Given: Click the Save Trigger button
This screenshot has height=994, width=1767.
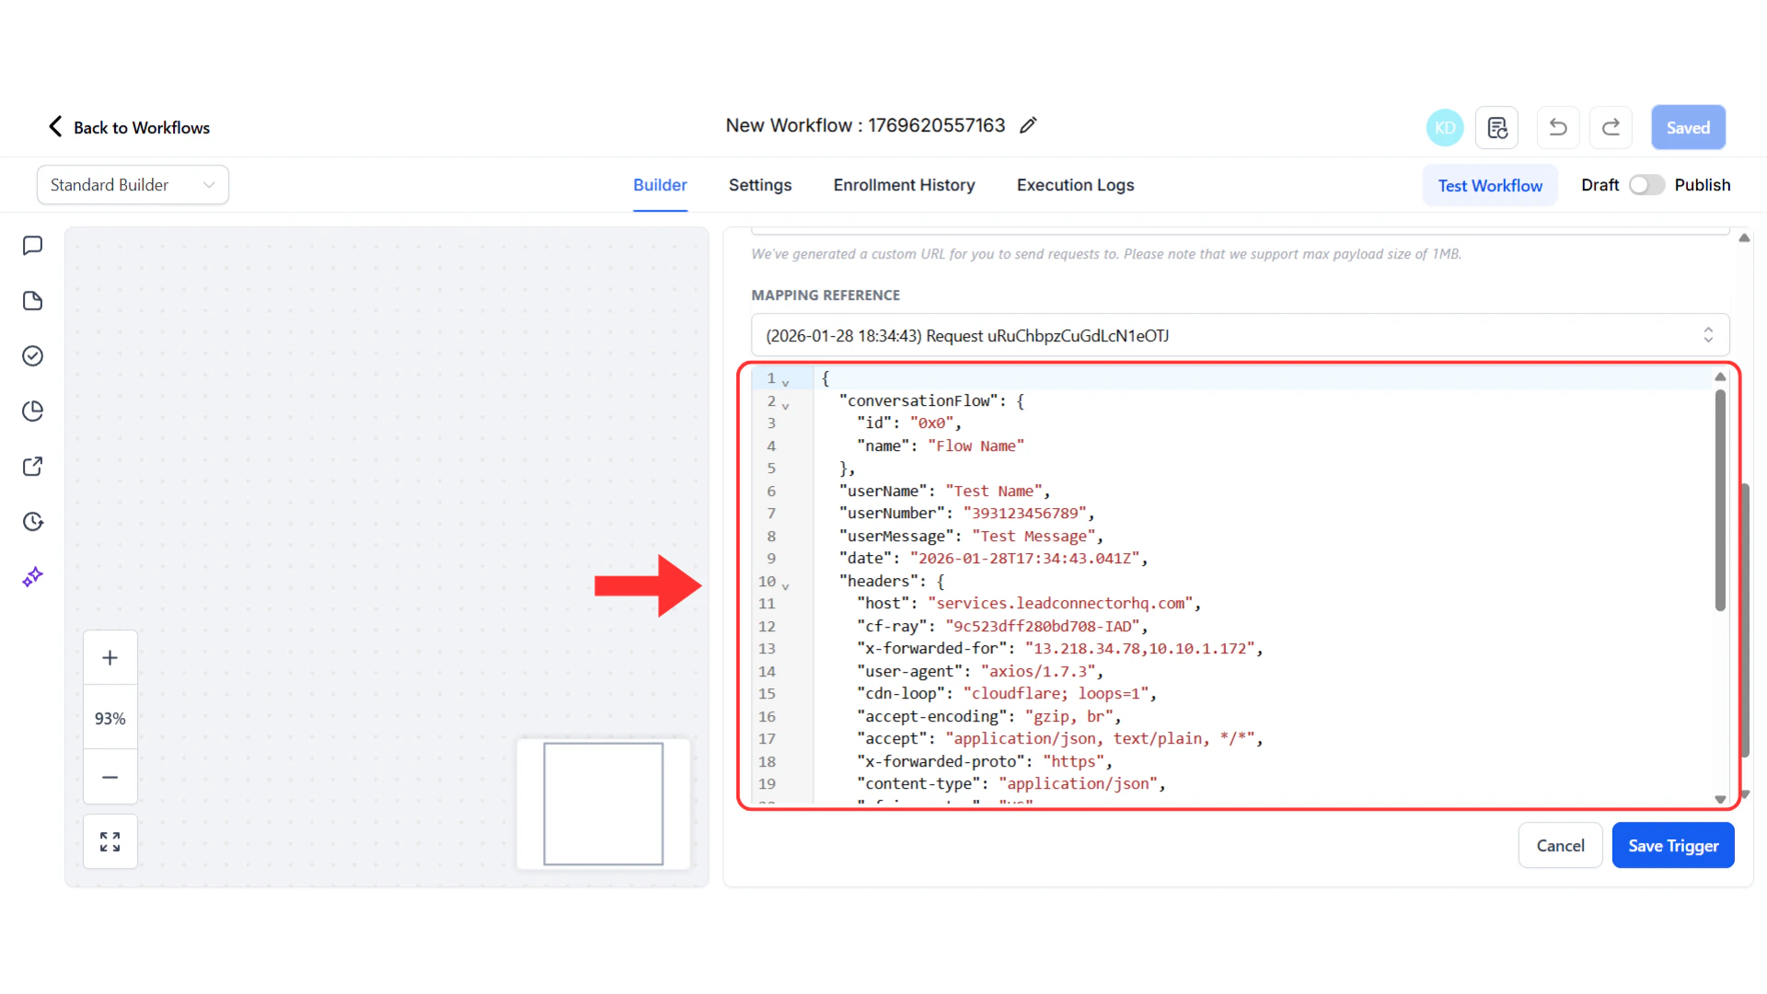Looking at the screenshot, I should click(x=1673, y=845).
